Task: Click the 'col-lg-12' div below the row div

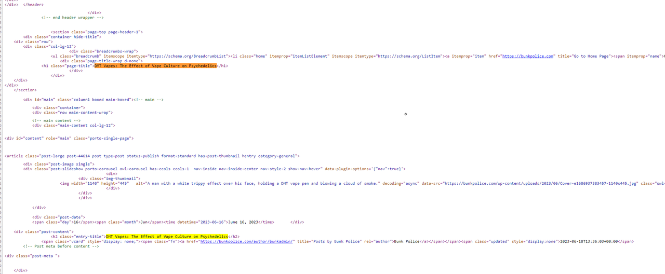Action: tap(49, 47)
